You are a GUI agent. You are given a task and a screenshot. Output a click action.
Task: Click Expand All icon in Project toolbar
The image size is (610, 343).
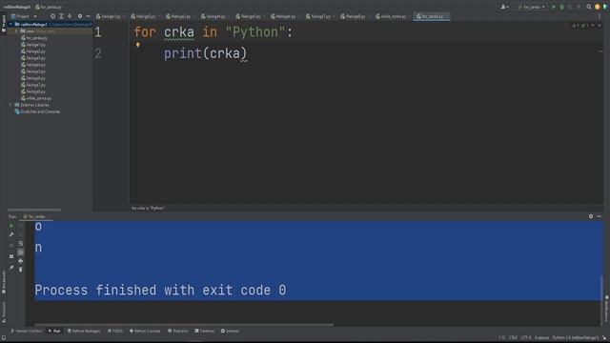point(61,16)
